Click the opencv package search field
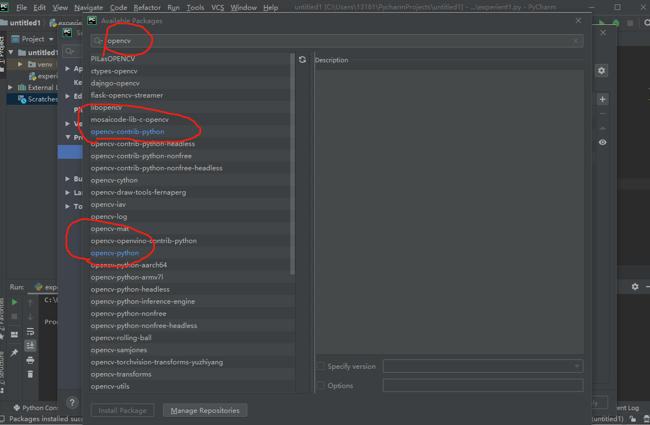 (x=337, y=41)
